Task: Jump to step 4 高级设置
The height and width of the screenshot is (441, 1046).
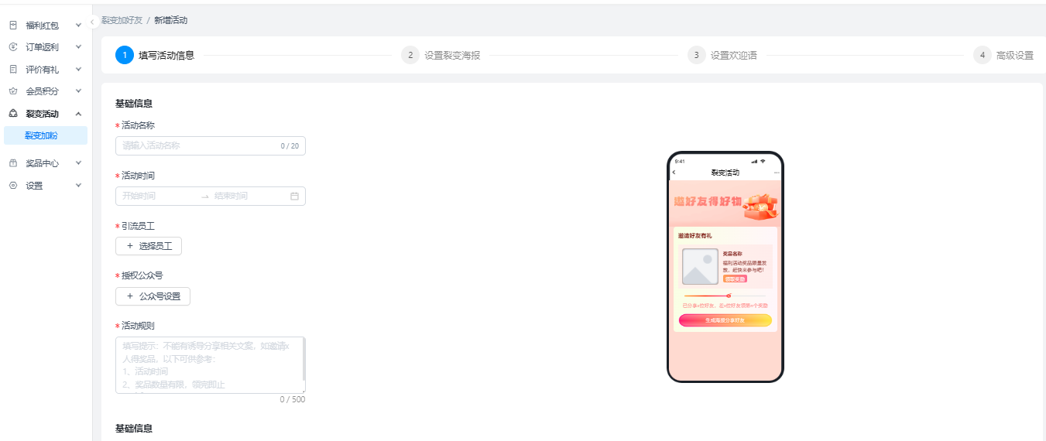Action: (1003, 55)
